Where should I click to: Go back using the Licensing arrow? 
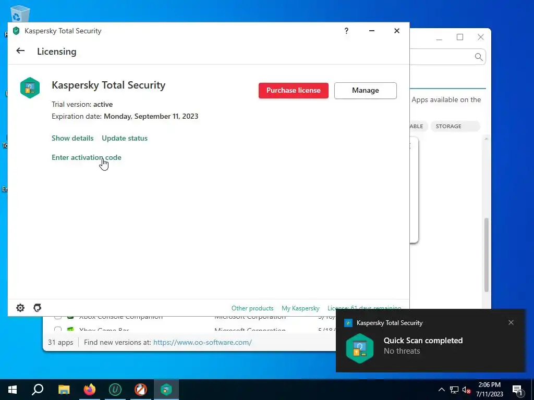point(20,51)
